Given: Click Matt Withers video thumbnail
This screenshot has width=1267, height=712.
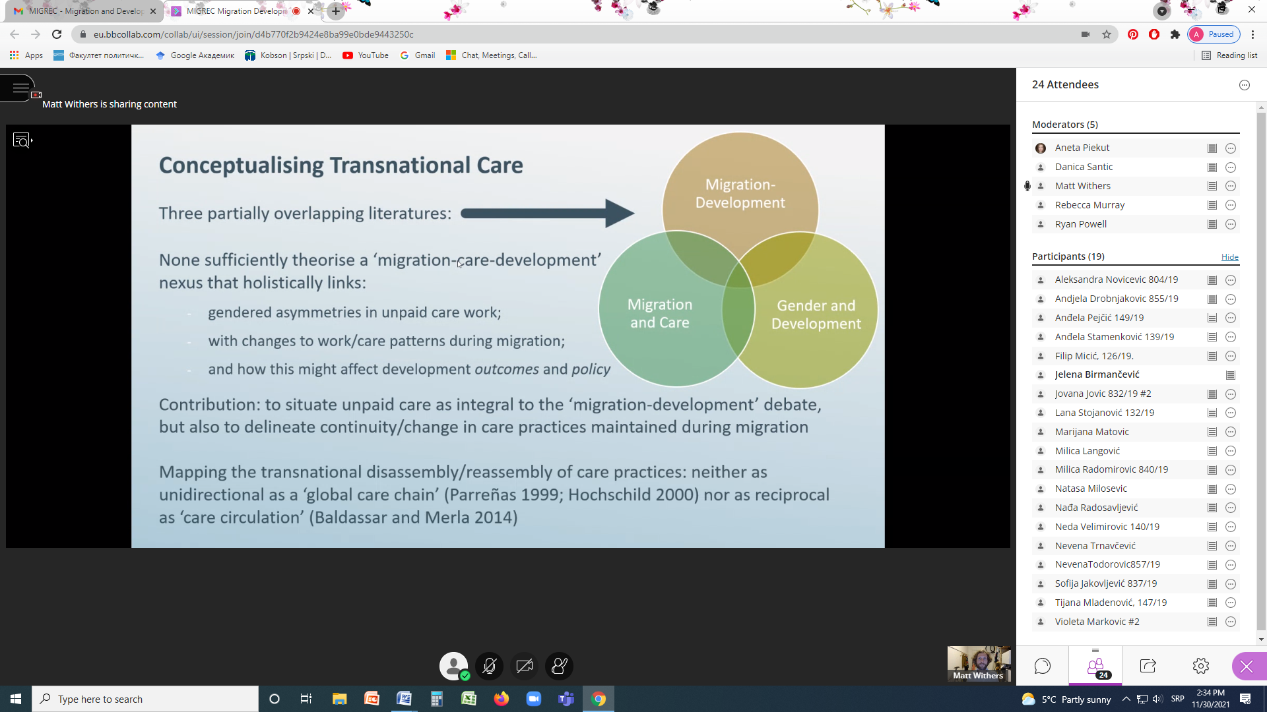Looking at the screenshot, I should point(979,663).
